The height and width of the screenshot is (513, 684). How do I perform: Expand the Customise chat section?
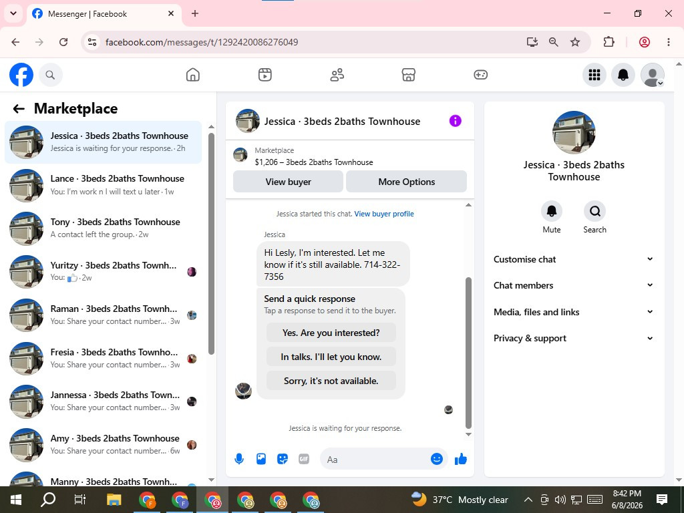click(574, 259)
